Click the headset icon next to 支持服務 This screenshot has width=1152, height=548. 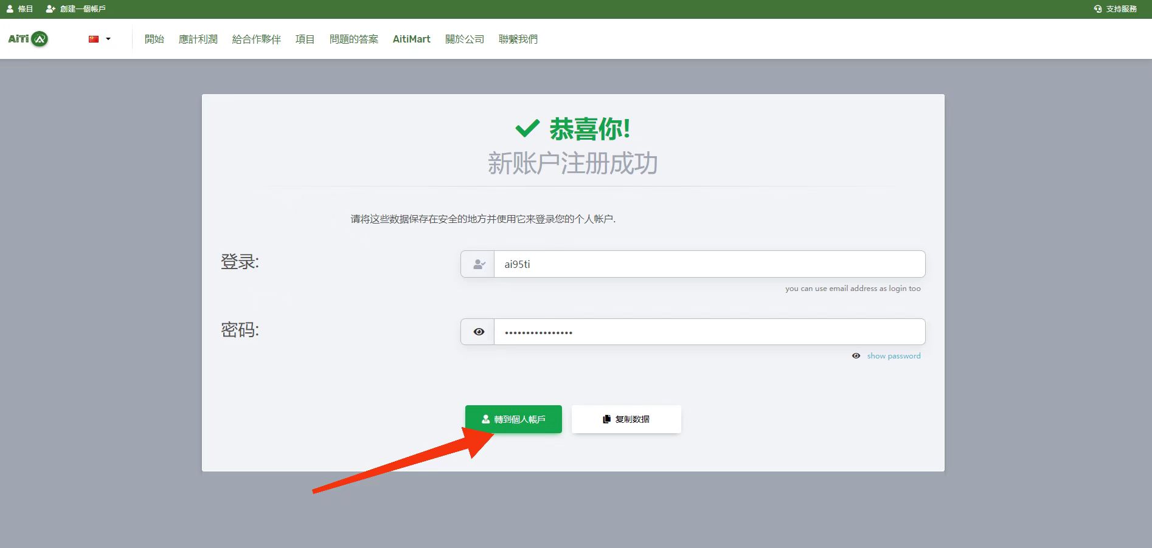tap(1097, 9)
